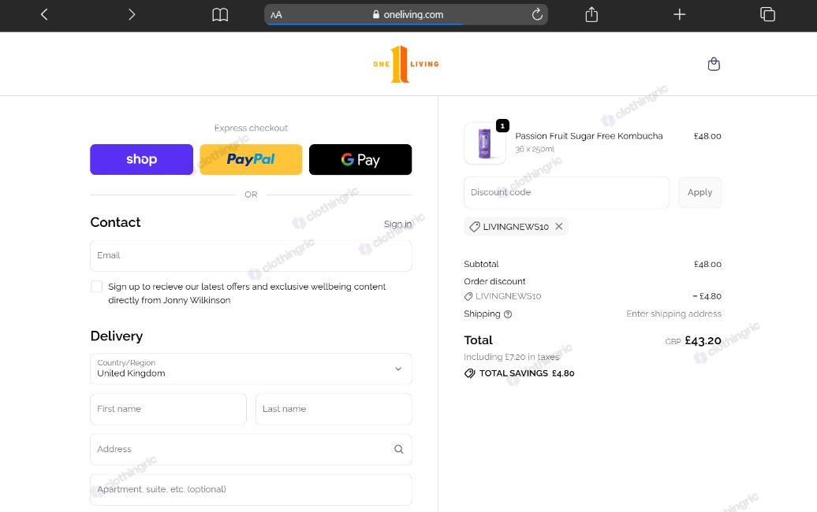The width and height of the screenshot is (817, 512).
Task: Click the 'Passion Fruit Sugar Free Kombucha' product name
Action: tap(589, 135)
